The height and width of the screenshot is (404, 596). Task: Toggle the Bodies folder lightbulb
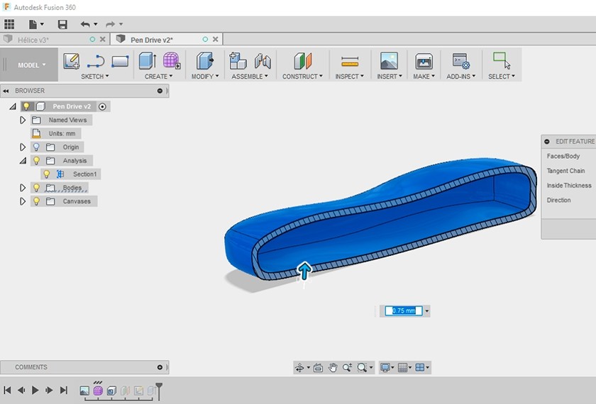pos(36,188)
